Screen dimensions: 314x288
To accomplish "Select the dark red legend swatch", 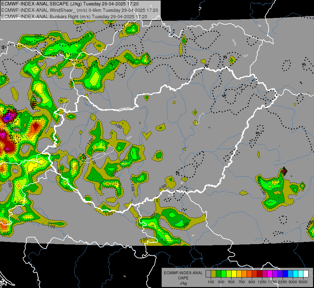I will [259, 274].
